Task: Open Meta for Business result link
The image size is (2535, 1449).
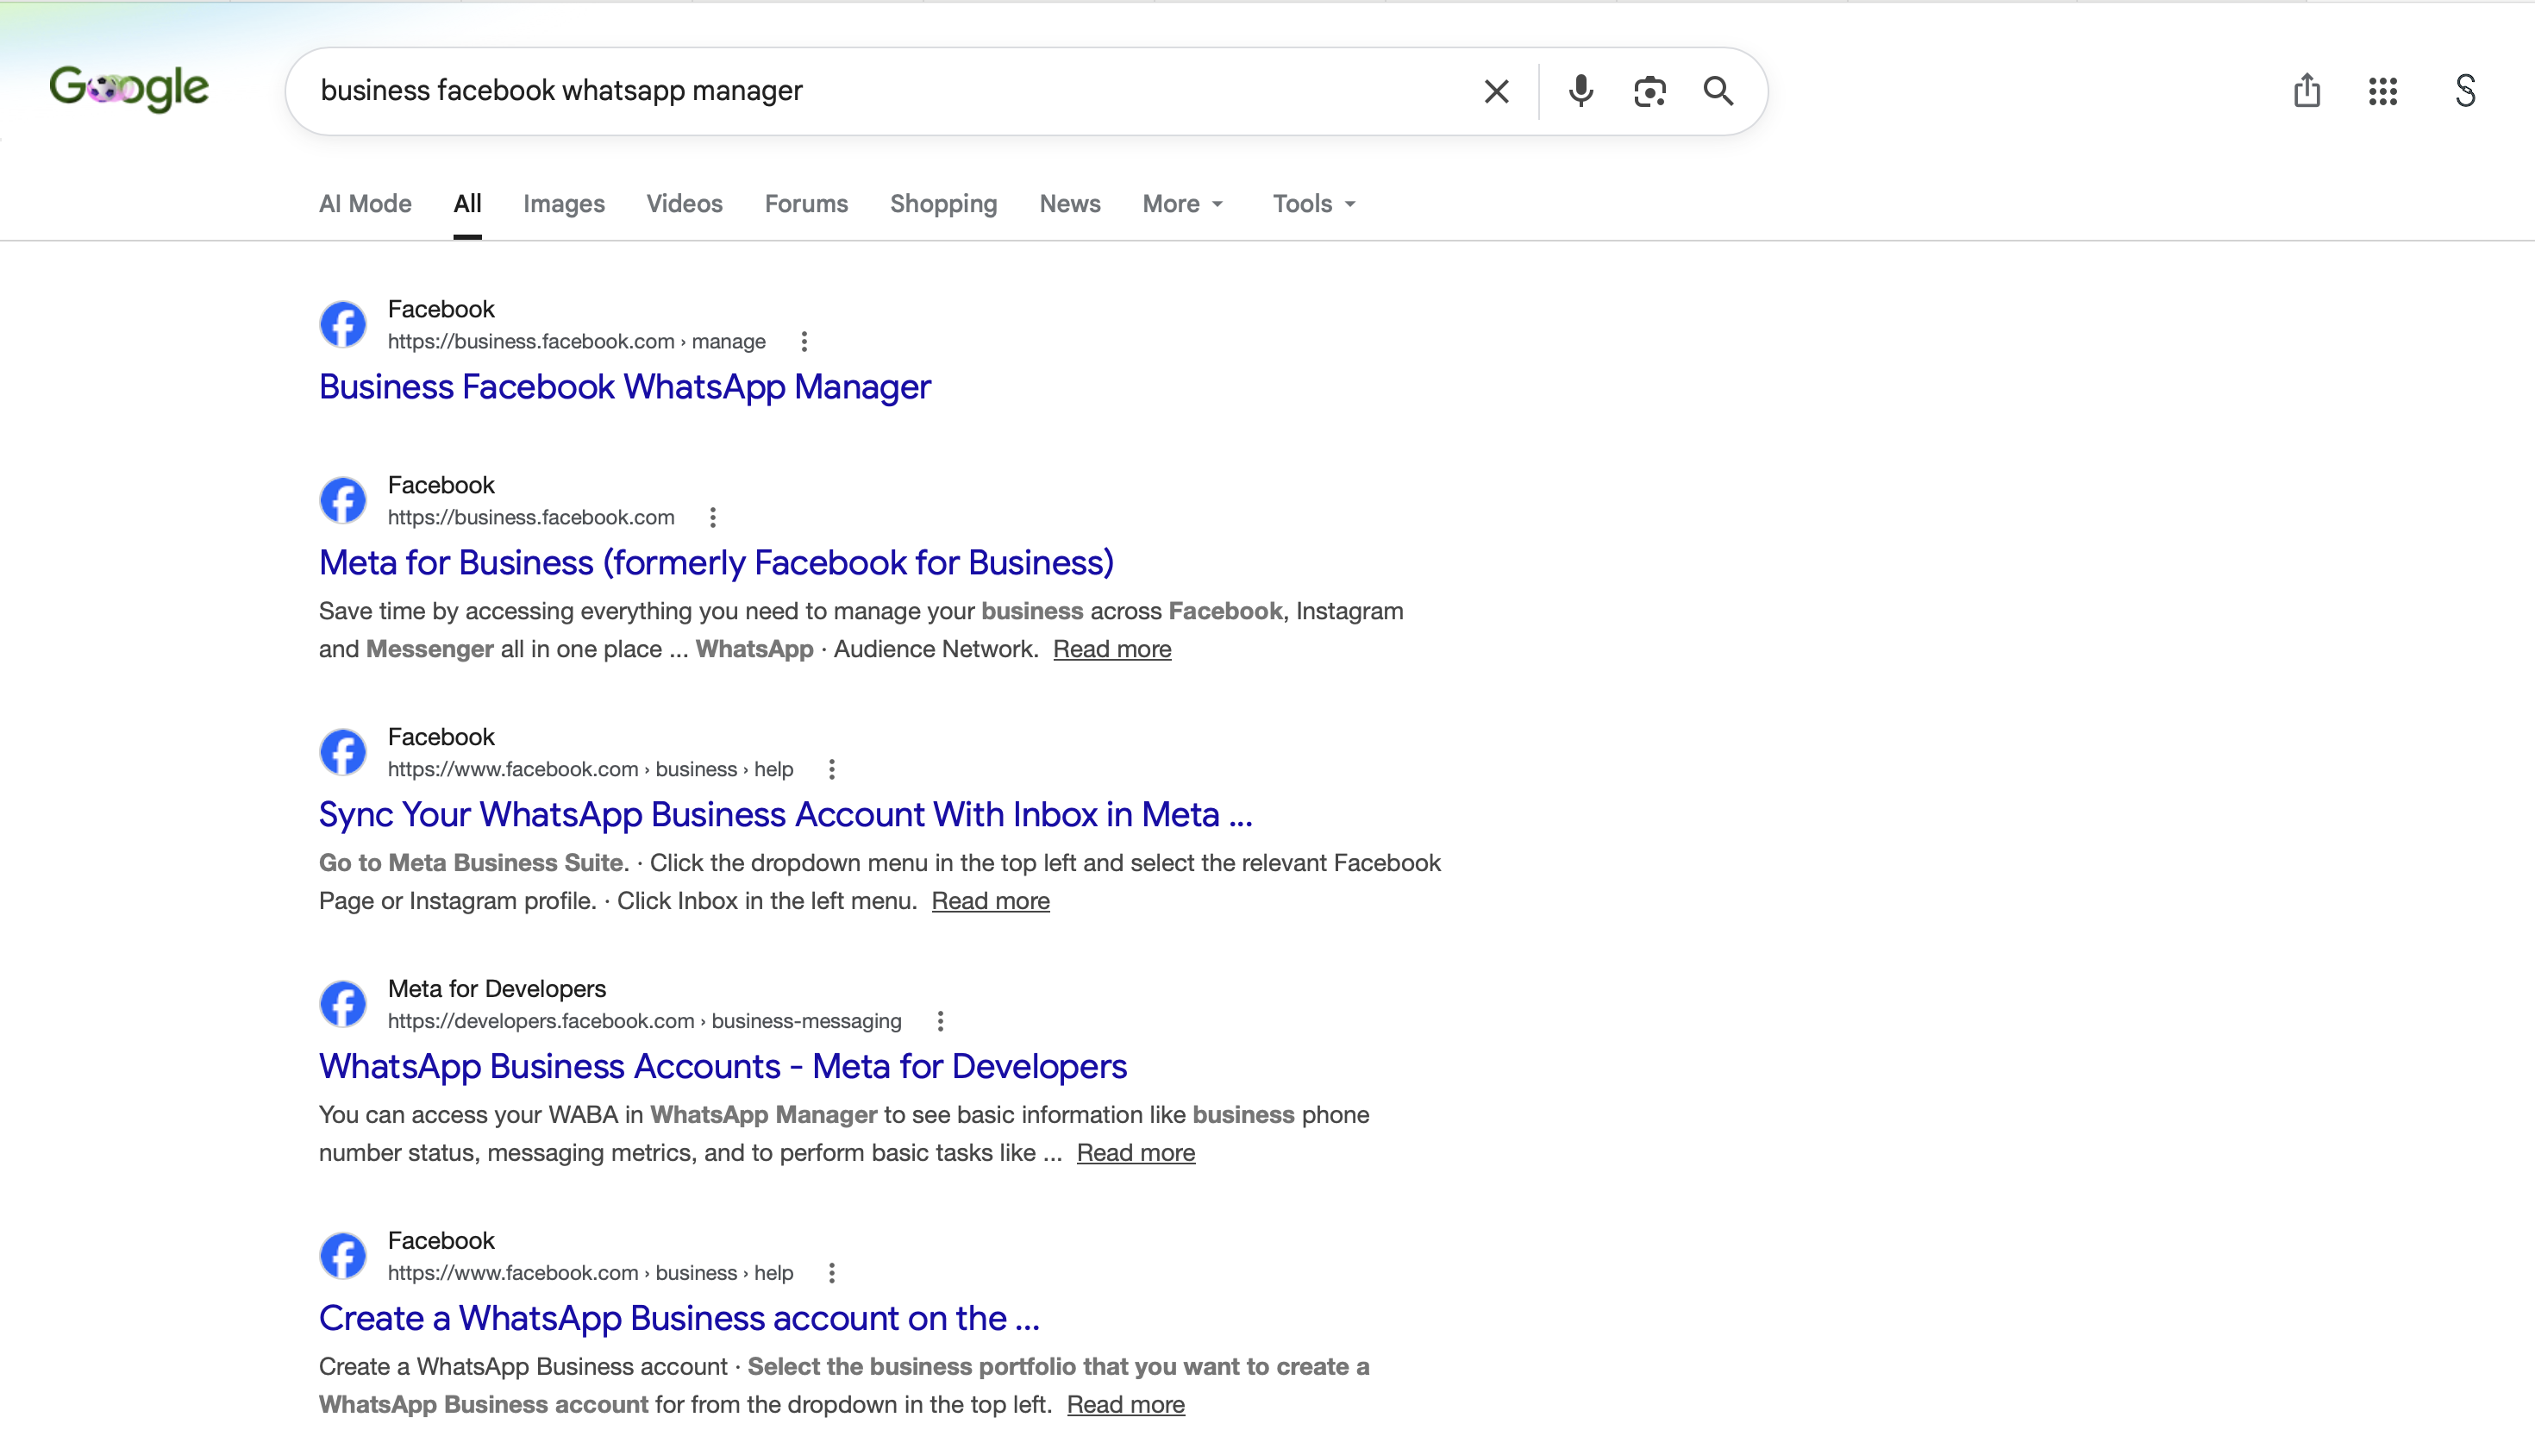Action: [x=717, y=562]
